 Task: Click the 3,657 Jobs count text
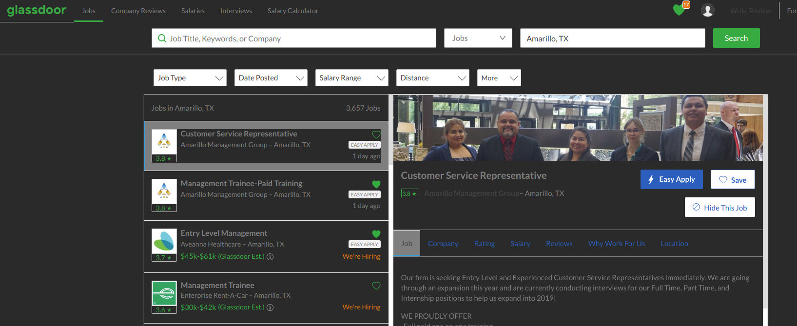coord(363,108)
